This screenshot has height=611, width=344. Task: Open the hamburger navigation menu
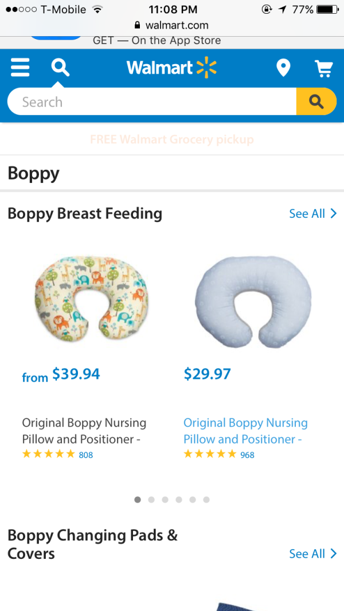20,68
